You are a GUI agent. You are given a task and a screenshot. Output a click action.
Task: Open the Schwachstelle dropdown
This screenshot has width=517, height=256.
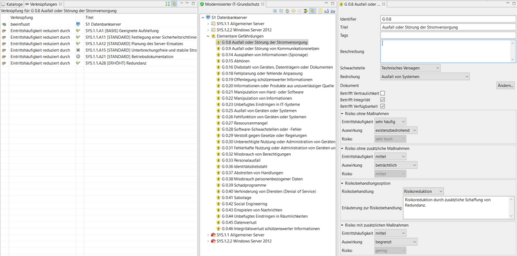pyautogui.click(x=410, y=68)
